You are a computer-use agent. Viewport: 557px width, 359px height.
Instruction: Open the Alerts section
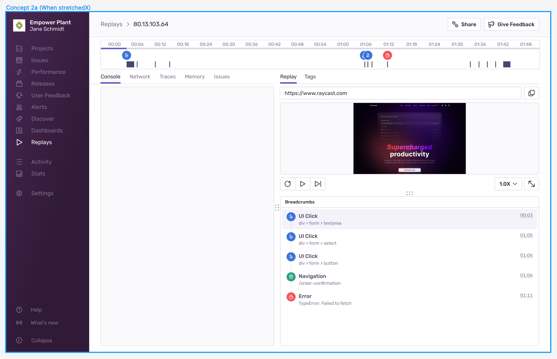[x=39, y=107]
